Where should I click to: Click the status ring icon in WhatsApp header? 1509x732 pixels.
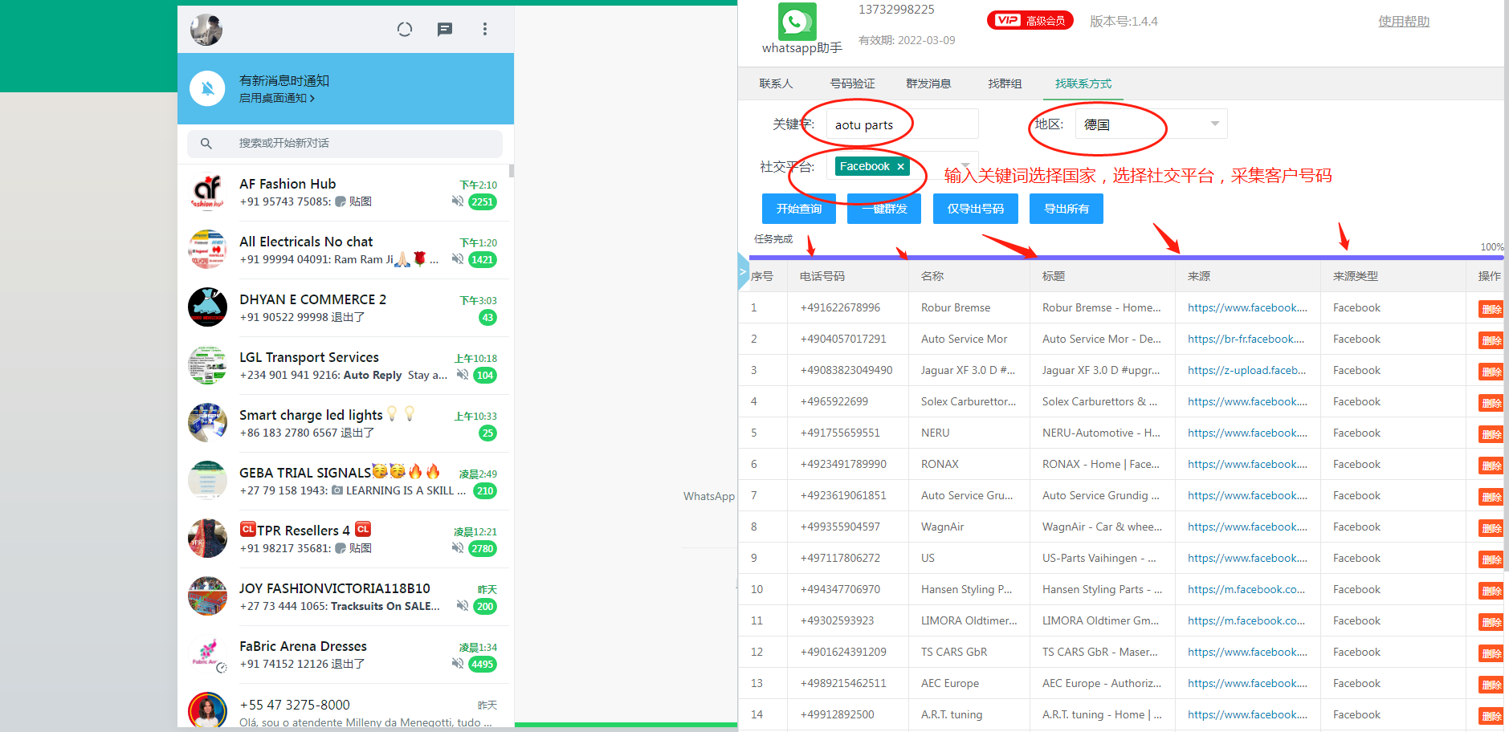(405, 29)
